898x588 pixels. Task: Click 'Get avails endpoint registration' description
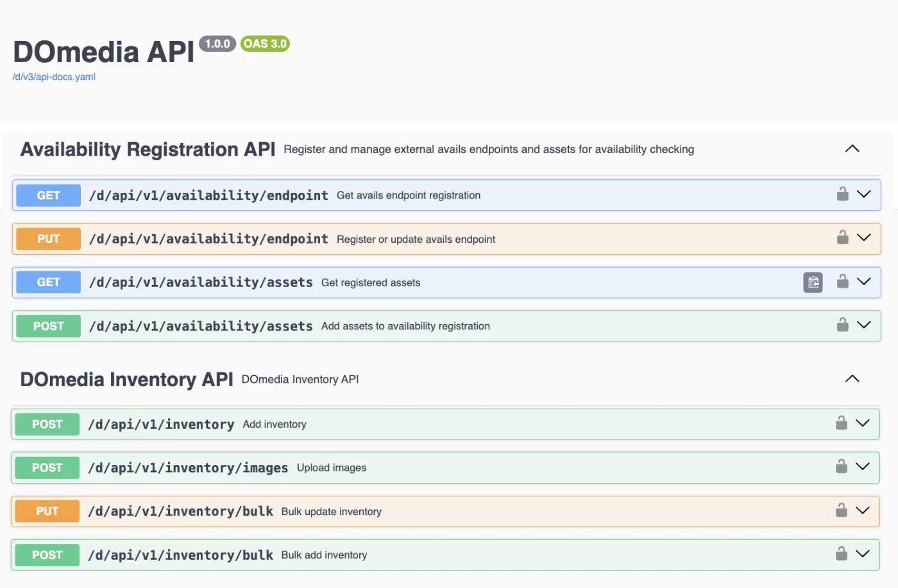pyautogui.click(x=409, y=195)
